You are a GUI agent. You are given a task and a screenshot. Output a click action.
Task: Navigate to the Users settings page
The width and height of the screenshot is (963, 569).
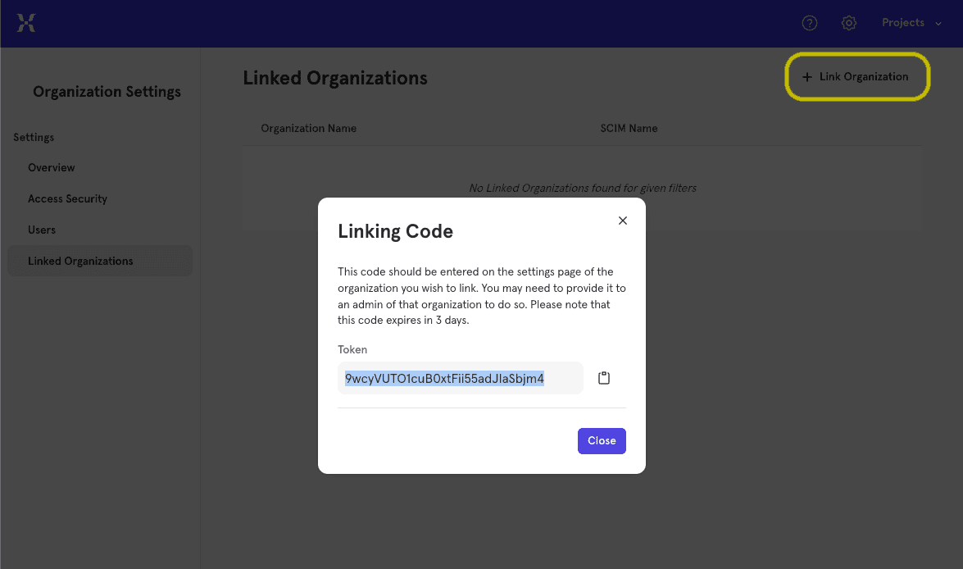coord(42,230)
